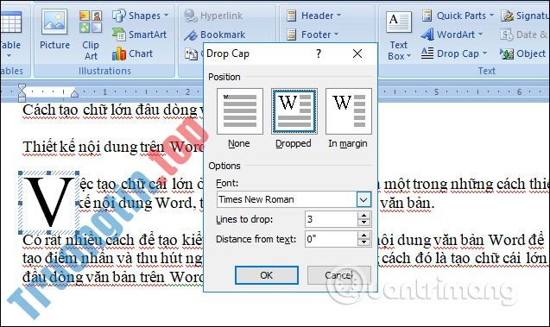Open Clip Art pane
This screenshot has height=327, width=550.
click(x=91, y=35)
